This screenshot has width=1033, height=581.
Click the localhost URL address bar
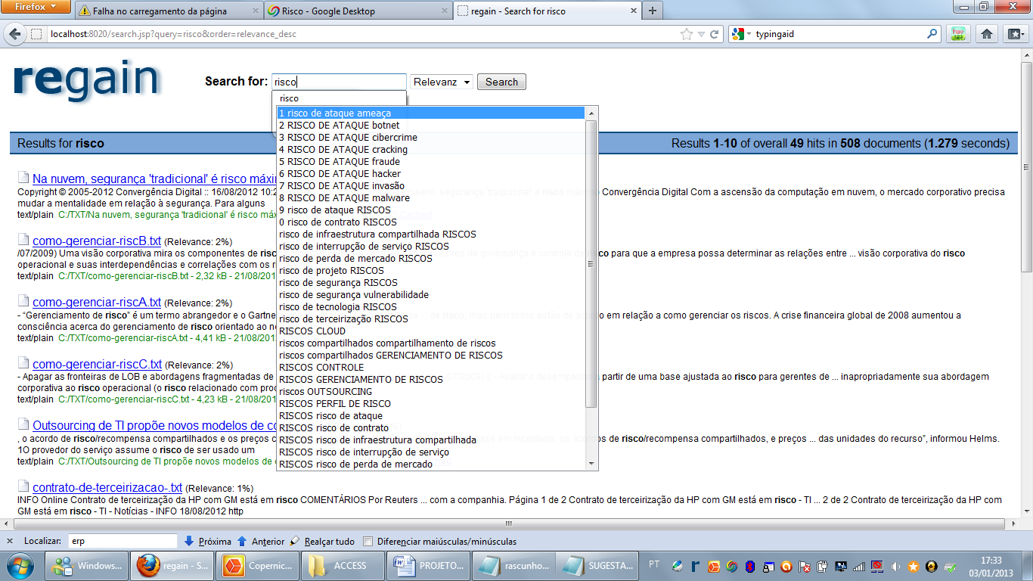[x=363, y=34]
